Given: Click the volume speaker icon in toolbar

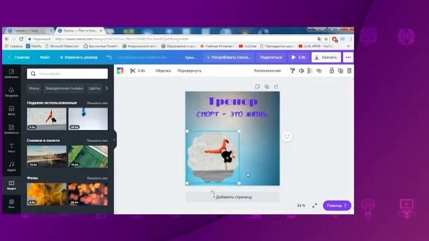Looking at the screenshot, I should [x=301, y=71].
